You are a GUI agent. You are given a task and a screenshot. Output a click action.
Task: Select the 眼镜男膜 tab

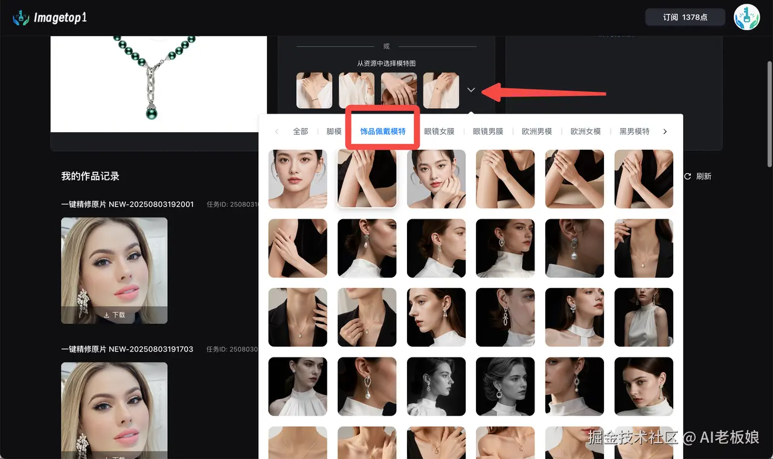pos(488,132)
